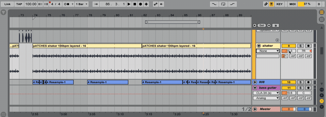This screenshot has width=326, height=117.
Task: Toggle the Follow playback arrow icon
Action: click(x=96, y=4)
